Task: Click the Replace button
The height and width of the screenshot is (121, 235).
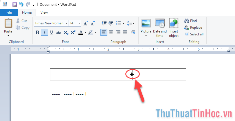Action: 193,28
